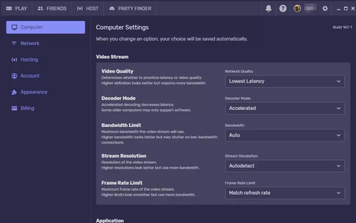356x223 pixels.
Task: Select the Computer settings category
Action: point(46,27)
